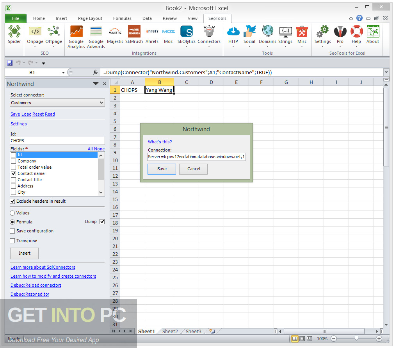
Task: Uncheck the Contact name field
Action: [x=14, y=174]
